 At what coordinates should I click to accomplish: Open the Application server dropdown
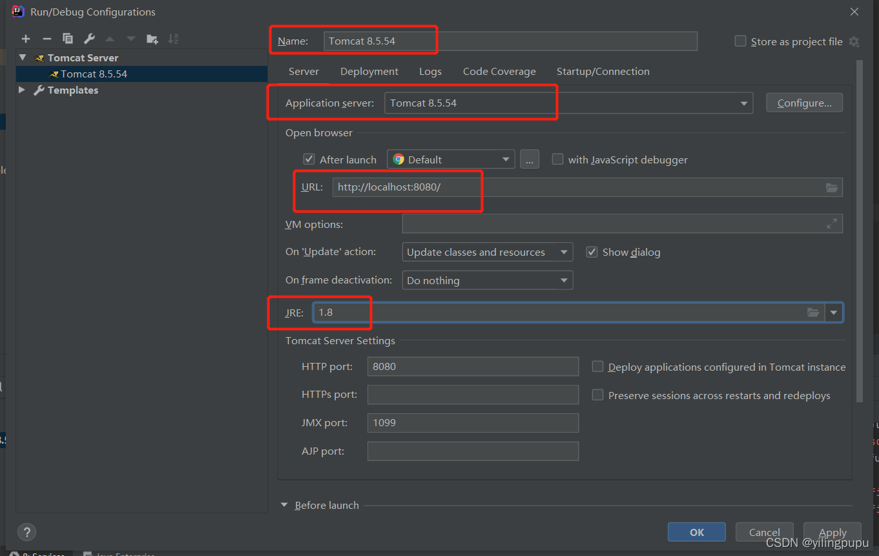click(x=744, y=103)
